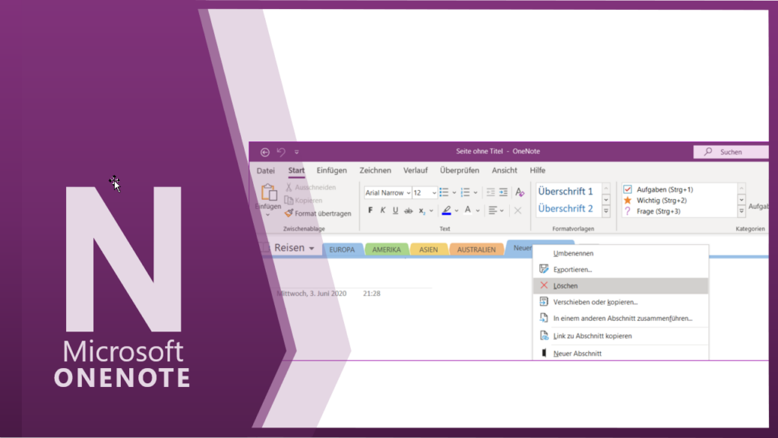
Task: Check the Aufgaben (Strg+1) tag checkbox
Action: [628, 189]
